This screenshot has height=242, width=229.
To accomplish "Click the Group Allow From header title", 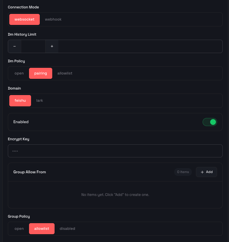I will click(30, 172).
